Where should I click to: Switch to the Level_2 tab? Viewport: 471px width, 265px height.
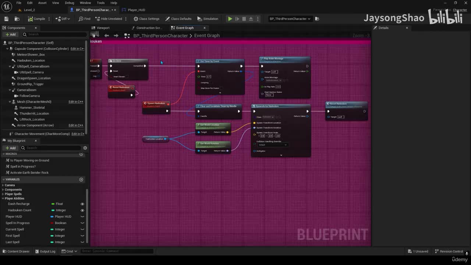pos(29,10)
